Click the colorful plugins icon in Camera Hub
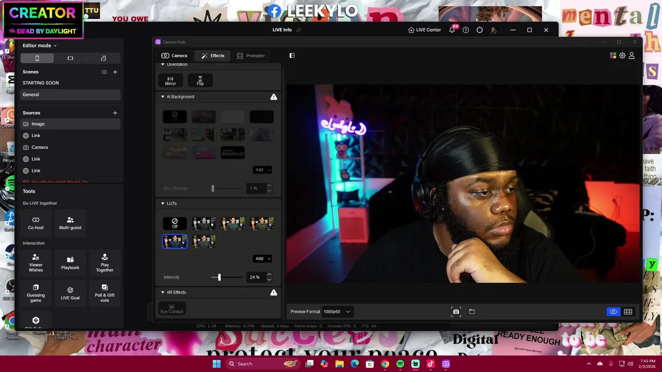This screenshot has height=372, width=662. point(613,56)
